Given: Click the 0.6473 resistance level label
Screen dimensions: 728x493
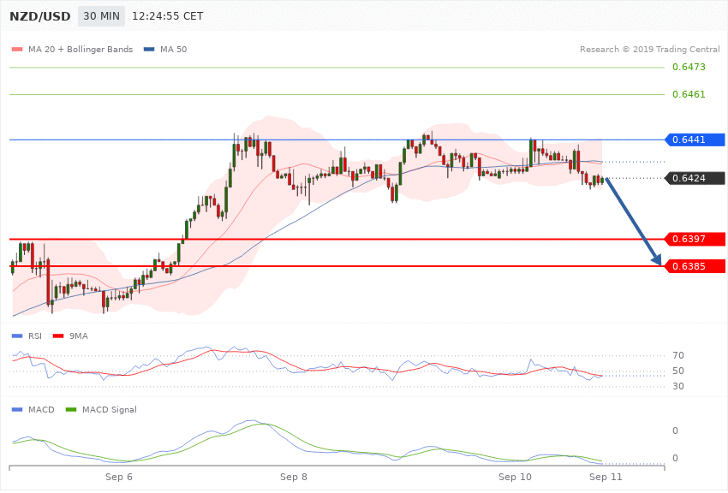Looking at the screenshot, I should 689,68.
